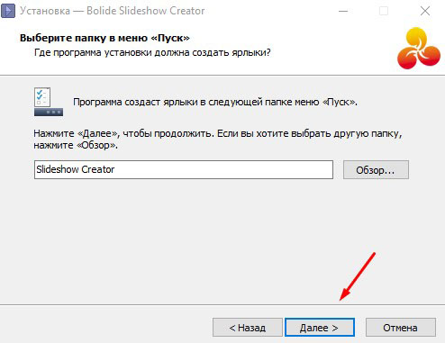Click the text Где программа установки должна создать ярлыки?
Image resolution: width=445 pixels, height=343 pixels.
click(152, 53)
